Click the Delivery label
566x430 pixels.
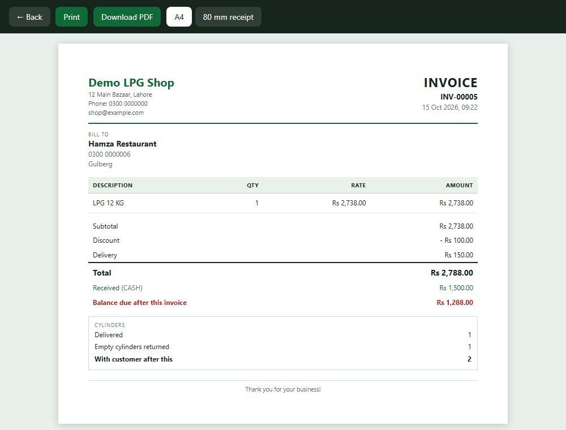point(105,255)
